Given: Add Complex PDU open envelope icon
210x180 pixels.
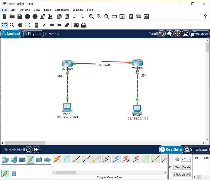Looking at the screenshot, I should pos(84,25).
